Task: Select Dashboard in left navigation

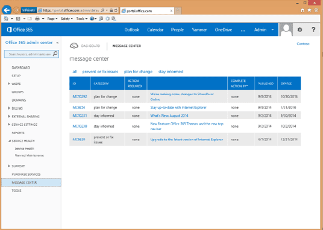Action: coord(21,67)
